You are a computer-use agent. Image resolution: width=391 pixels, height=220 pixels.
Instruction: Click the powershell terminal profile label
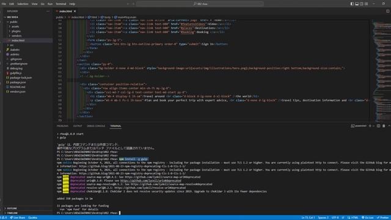tap(359, 126)
